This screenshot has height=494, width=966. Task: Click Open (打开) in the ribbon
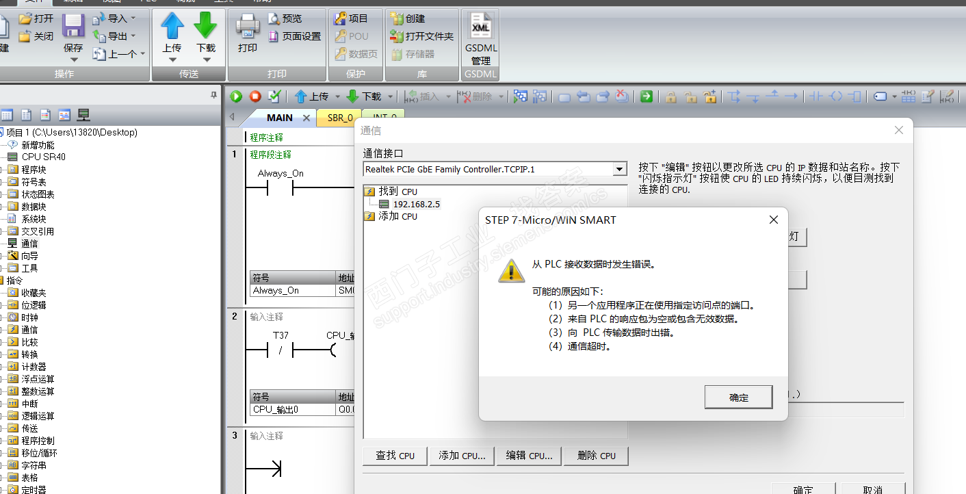(x=36, y=18)
